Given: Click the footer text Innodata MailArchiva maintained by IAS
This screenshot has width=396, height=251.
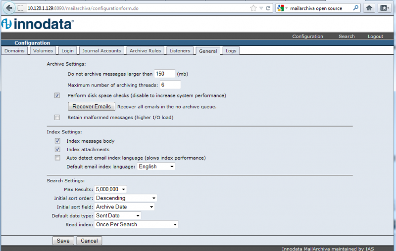Looking at the screenshot, I should (328, 249).
